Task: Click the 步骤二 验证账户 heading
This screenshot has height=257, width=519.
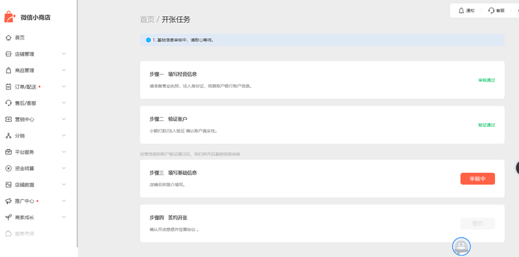Action: 168,119
